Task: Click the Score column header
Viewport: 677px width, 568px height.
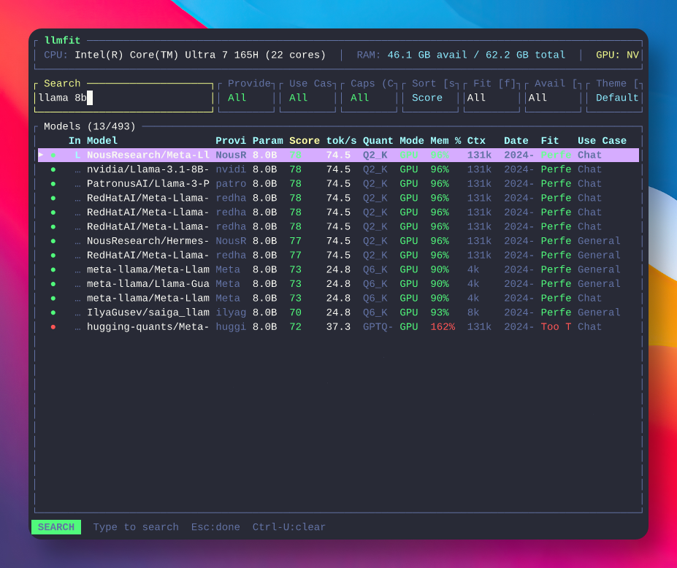Action: pyautogui.click(x=305, y=141)
